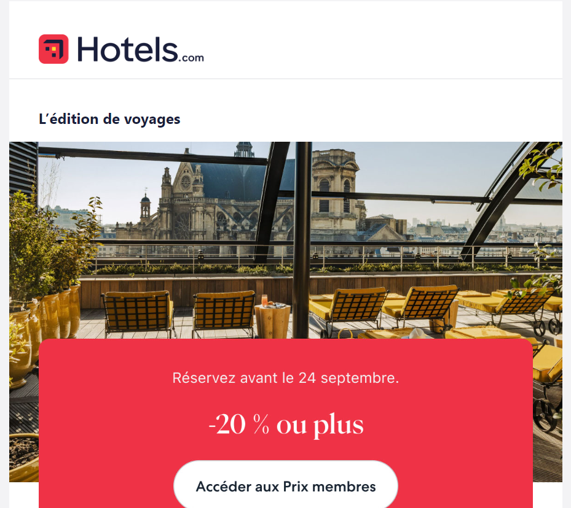Select the "L'édition de voyages" heading
Viewport: 571px width, 508px height.
109,119
